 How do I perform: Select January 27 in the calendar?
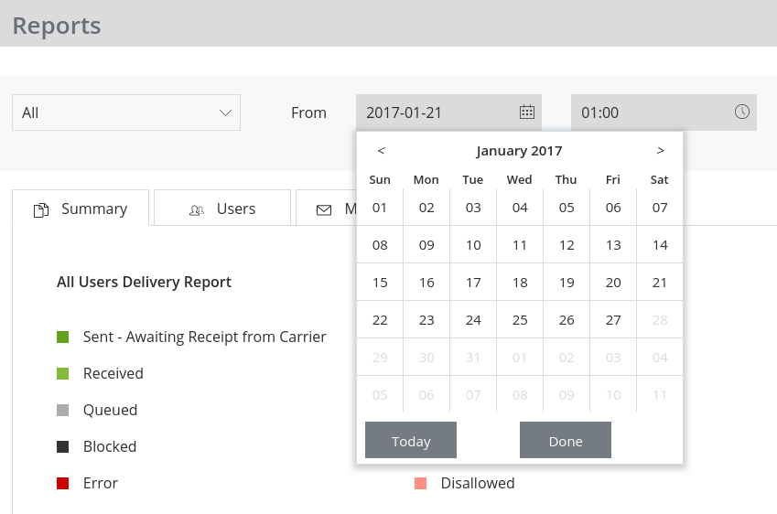coord(613,320)
